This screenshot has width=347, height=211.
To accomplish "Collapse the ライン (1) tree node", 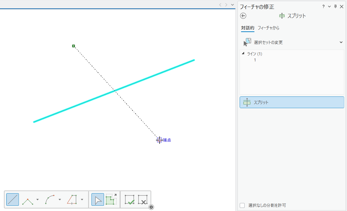I will (243, 54).
